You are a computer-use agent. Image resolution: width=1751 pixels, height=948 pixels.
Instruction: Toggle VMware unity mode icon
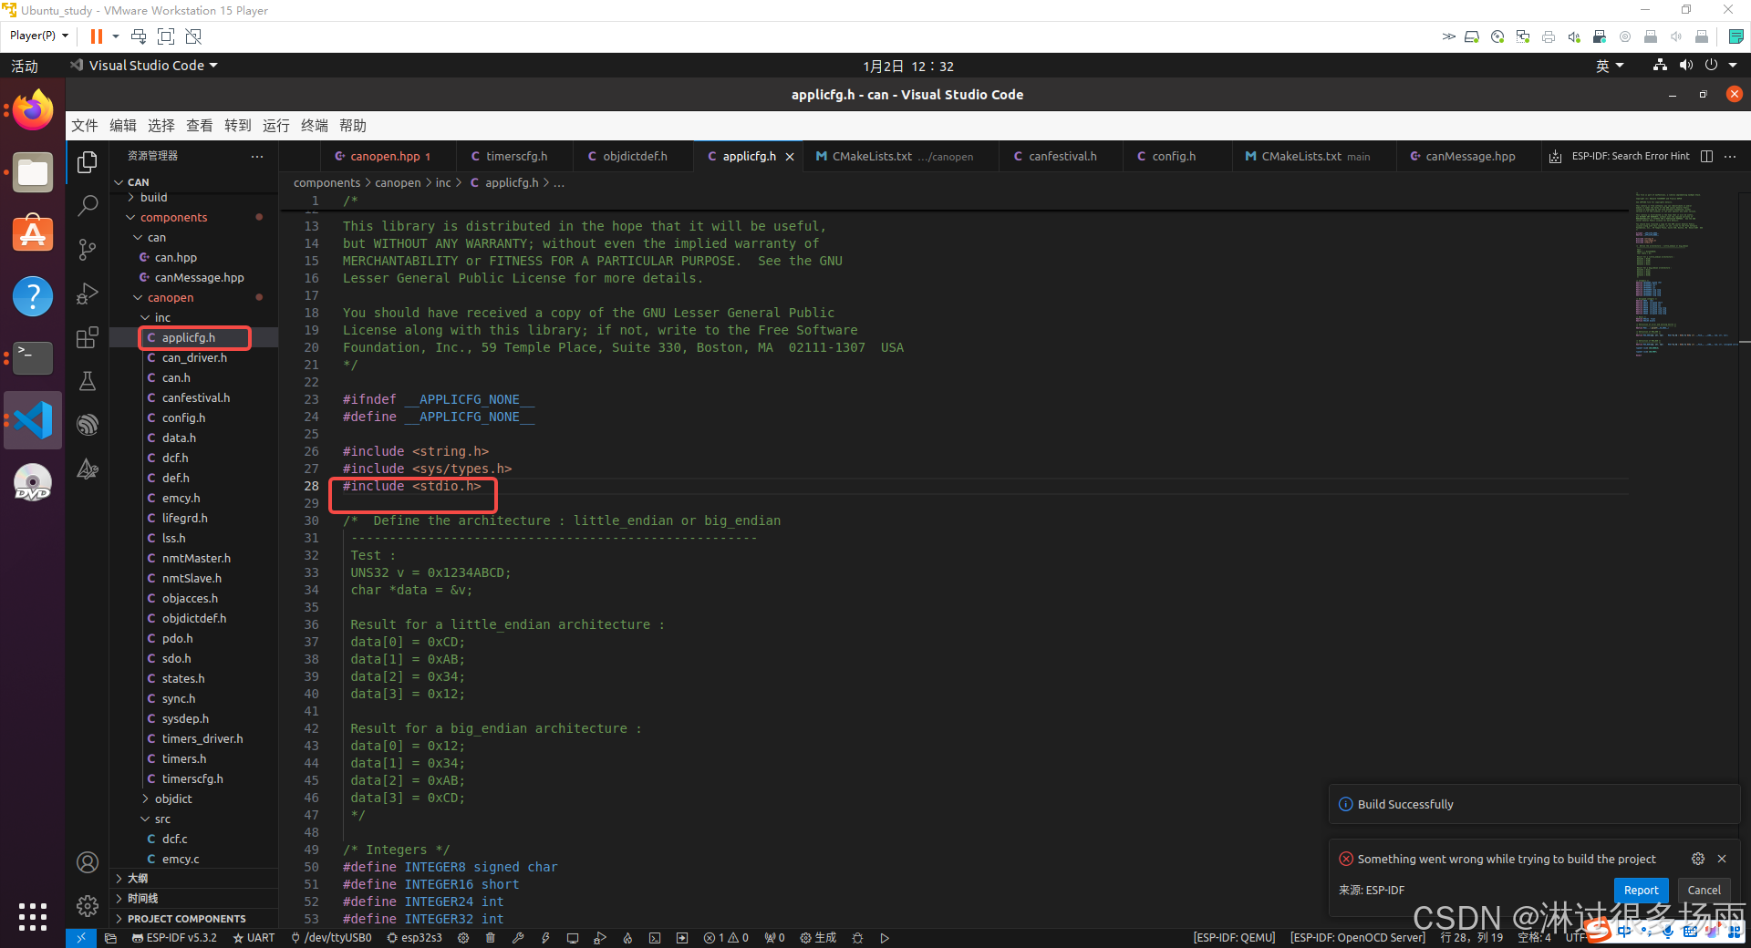(x=193, y=36)
